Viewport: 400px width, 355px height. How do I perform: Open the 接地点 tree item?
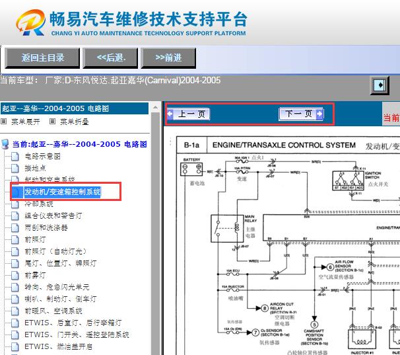click(35, 168)
